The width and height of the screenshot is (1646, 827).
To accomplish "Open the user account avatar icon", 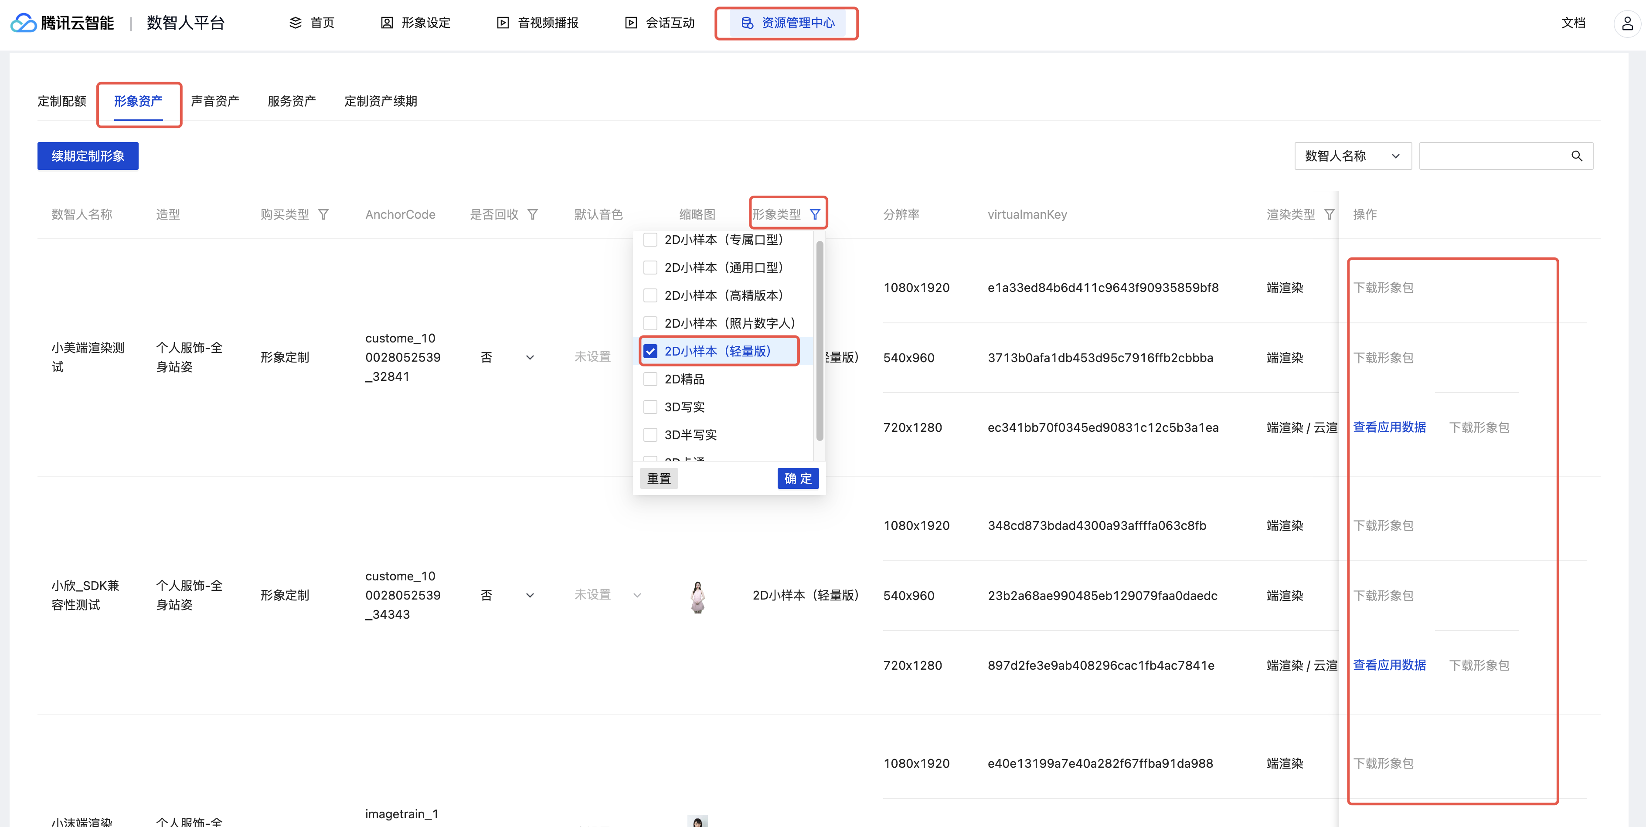I will [x=1627, y=24].
